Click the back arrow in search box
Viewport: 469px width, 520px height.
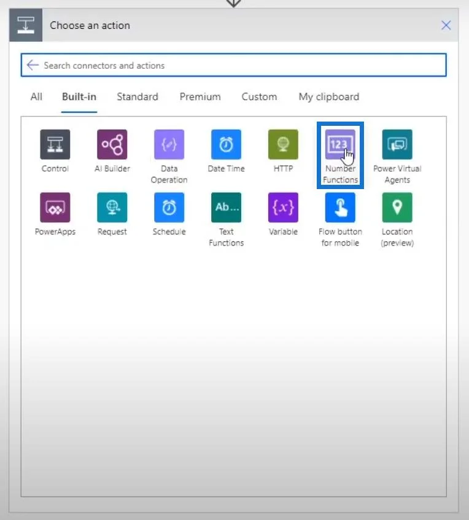[x=33, y=65]
